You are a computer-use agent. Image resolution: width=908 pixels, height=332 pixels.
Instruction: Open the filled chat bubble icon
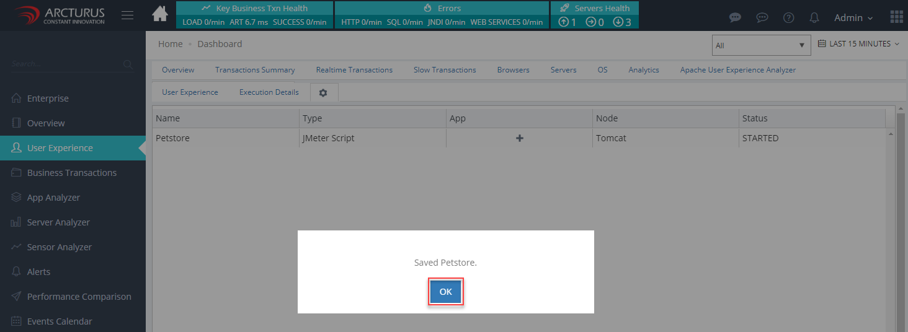pyautogui.click(x=736, y=18)
